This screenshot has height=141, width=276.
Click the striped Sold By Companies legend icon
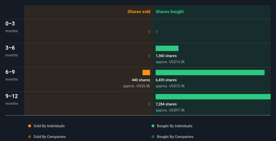tap(30, 137)
